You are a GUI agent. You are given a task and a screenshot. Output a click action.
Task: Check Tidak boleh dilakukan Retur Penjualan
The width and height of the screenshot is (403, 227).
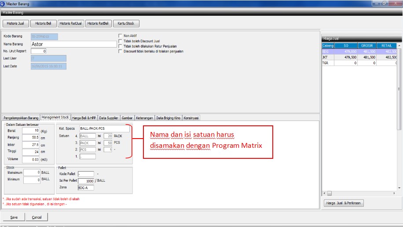tap(120, 46)
